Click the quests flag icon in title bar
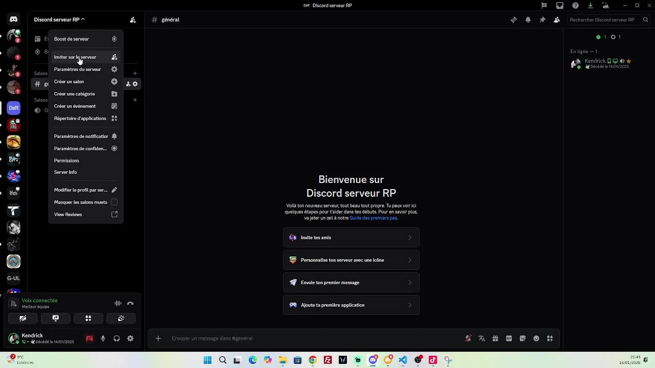The image size is (655, 368). tap(544, 6)
